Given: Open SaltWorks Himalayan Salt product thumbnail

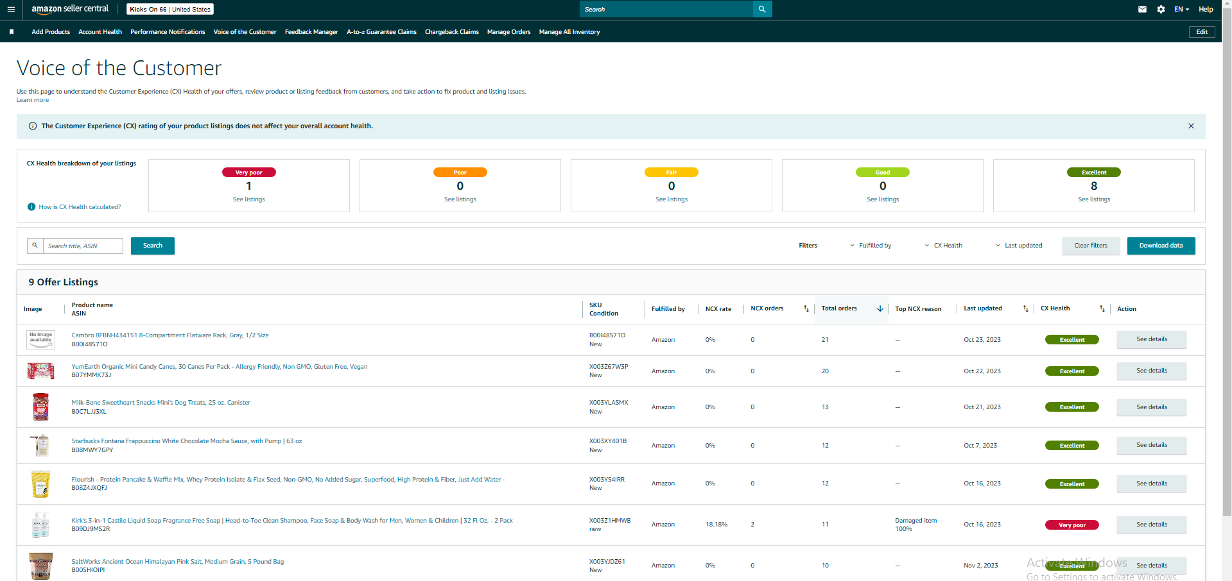Looking at the screenshot, I should coord(40,566).
